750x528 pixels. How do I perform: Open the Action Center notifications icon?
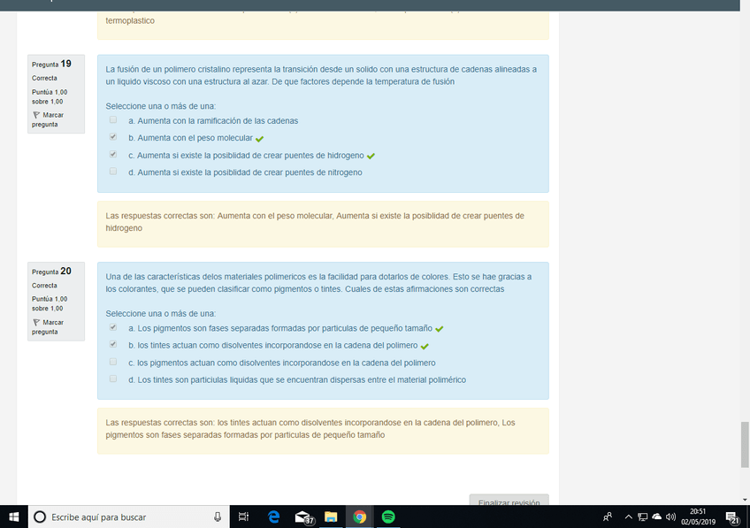click(x=731, y=517)
